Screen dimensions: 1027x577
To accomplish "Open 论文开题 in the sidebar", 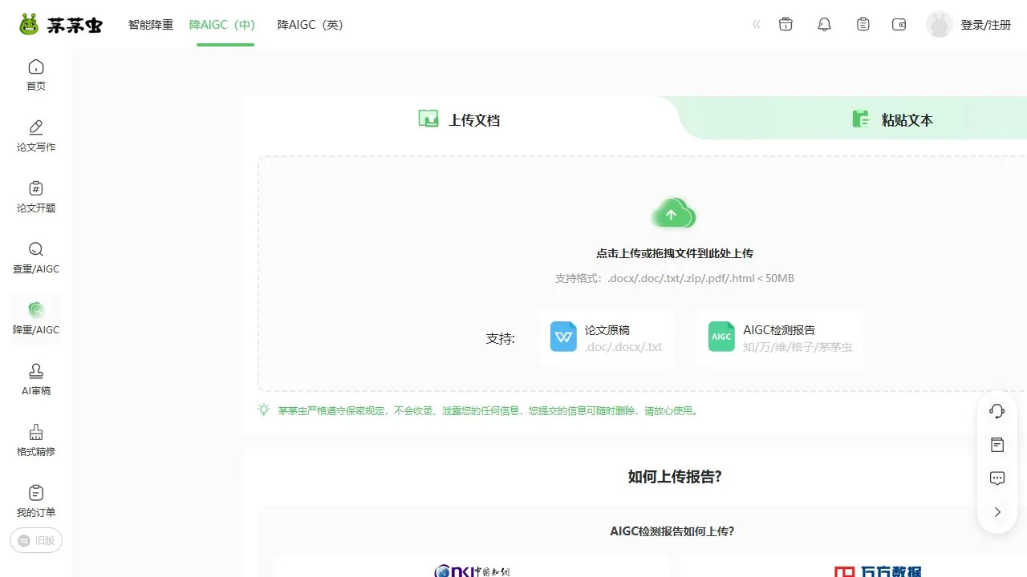I will tap(36, 197).
